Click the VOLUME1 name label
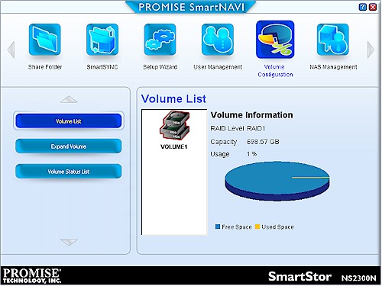This screenshot has height=286, width=382. point(174,146)
